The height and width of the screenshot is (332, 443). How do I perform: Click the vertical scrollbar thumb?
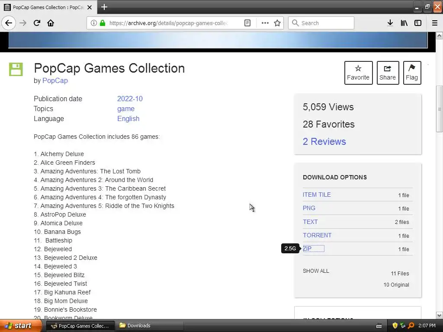[440, 109]
